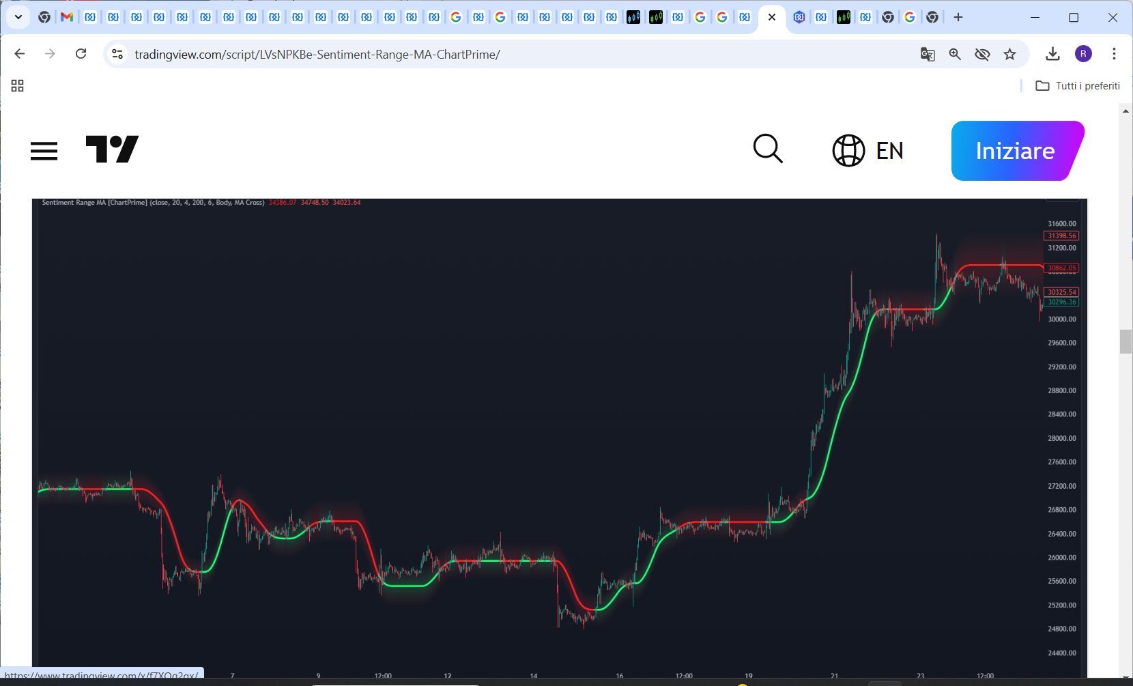
Task: View site information for tradingview.com
Action: [117, 54]
